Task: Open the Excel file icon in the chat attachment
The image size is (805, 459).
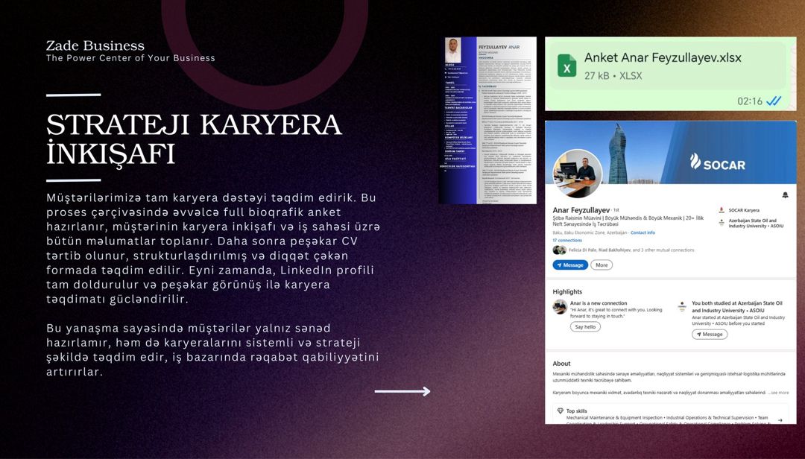Action: coord(567,66)
